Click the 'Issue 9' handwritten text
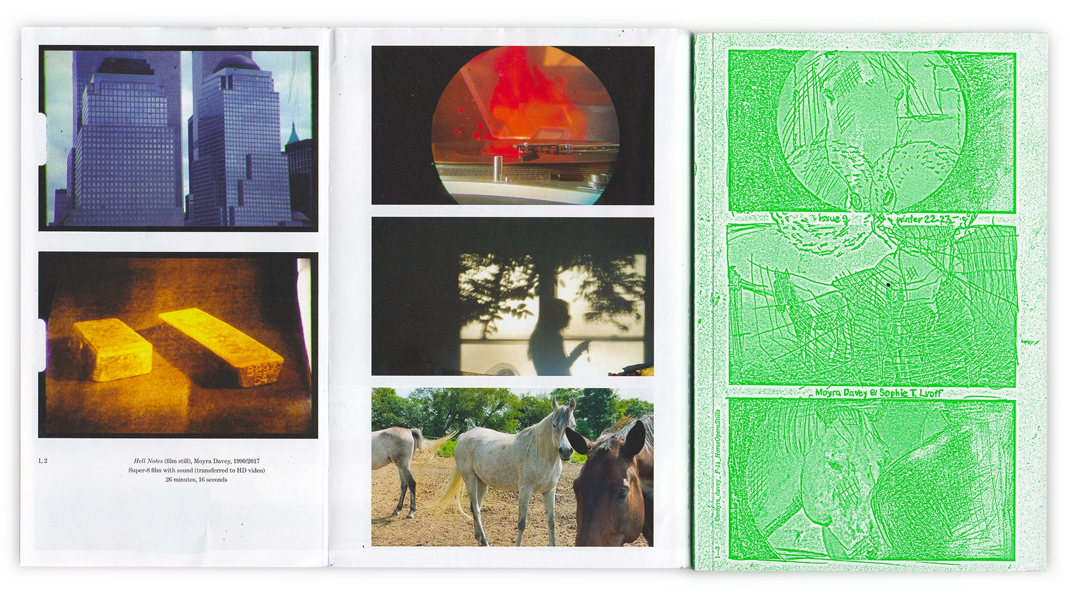 832,219
